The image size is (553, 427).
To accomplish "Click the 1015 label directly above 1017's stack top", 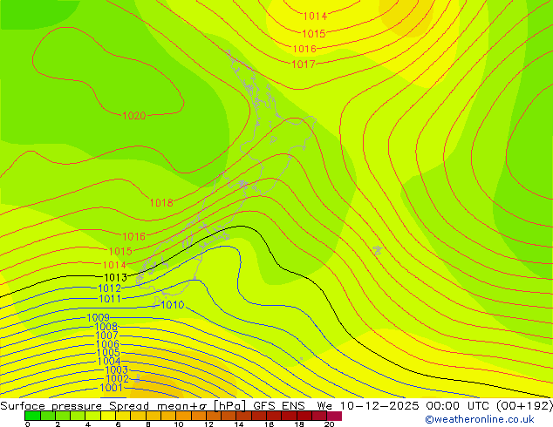I will click(314, 34).
